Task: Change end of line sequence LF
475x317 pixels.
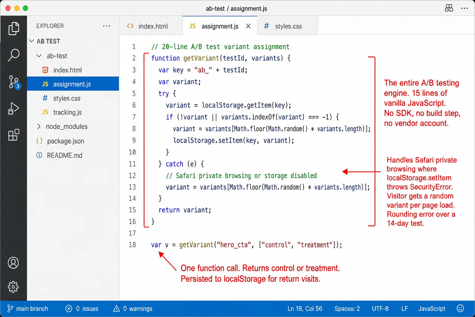Action: coord(404,309)
